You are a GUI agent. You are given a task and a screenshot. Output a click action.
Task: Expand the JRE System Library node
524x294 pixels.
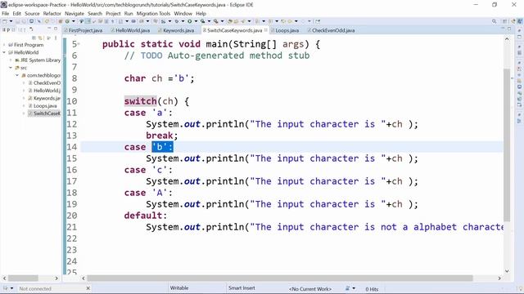click(11, 60)
